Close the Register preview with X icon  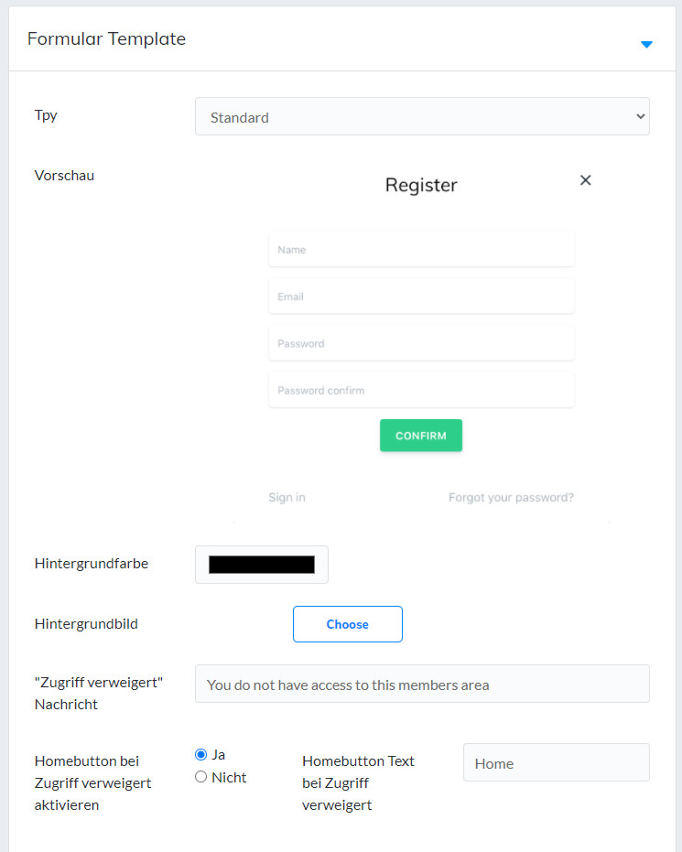(586, 180)
